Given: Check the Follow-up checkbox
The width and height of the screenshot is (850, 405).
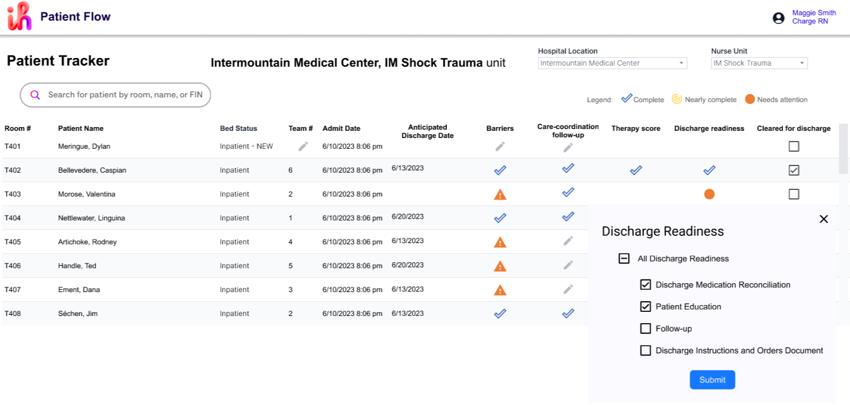Looking at the screenshot, I should pos(645,329).
